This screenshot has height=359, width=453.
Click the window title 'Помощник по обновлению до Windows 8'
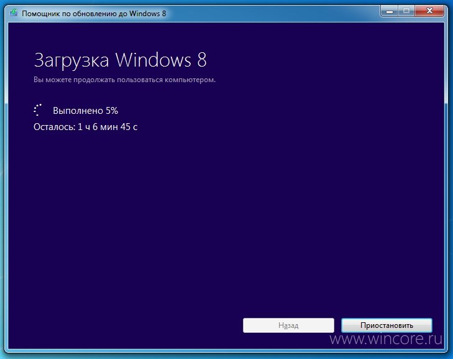pyautogui.click(x=94, y=13)
